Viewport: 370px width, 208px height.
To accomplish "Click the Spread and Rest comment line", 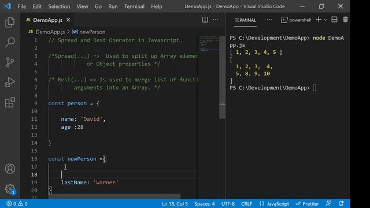I will pos(116,40).
